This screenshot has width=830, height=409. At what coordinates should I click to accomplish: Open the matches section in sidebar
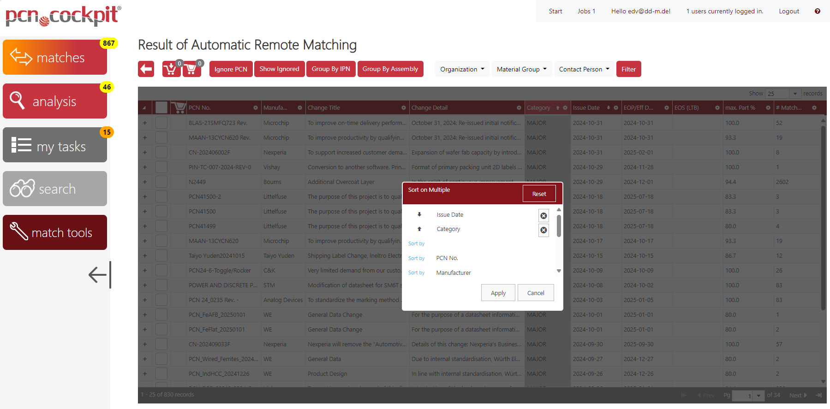pos(55,57)
